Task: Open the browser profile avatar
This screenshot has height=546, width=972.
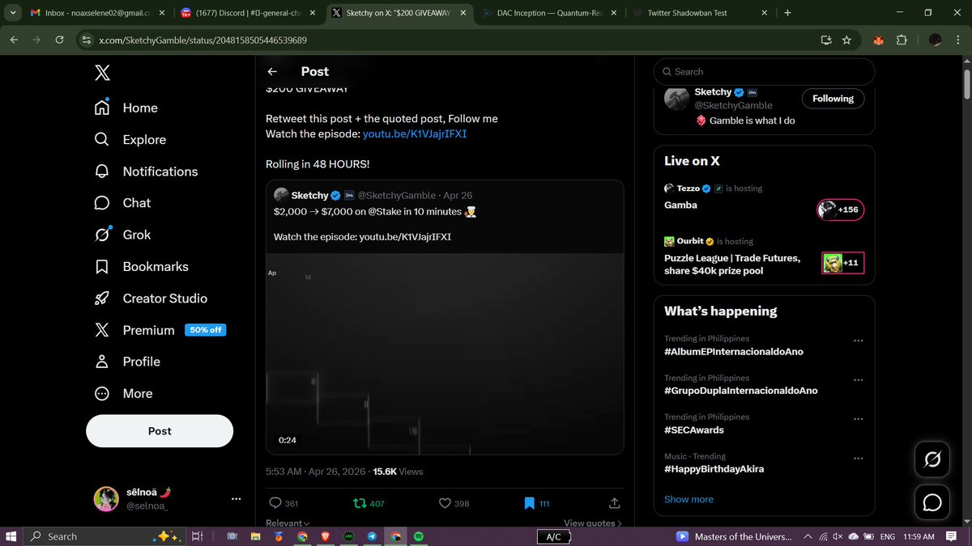Action: 935,40
